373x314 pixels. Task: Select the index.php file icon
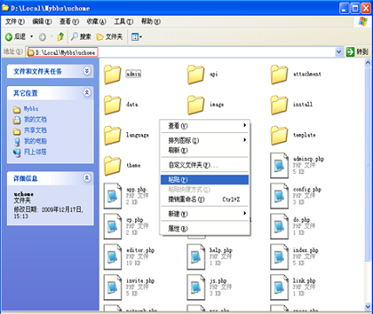(x=279, y=257)
